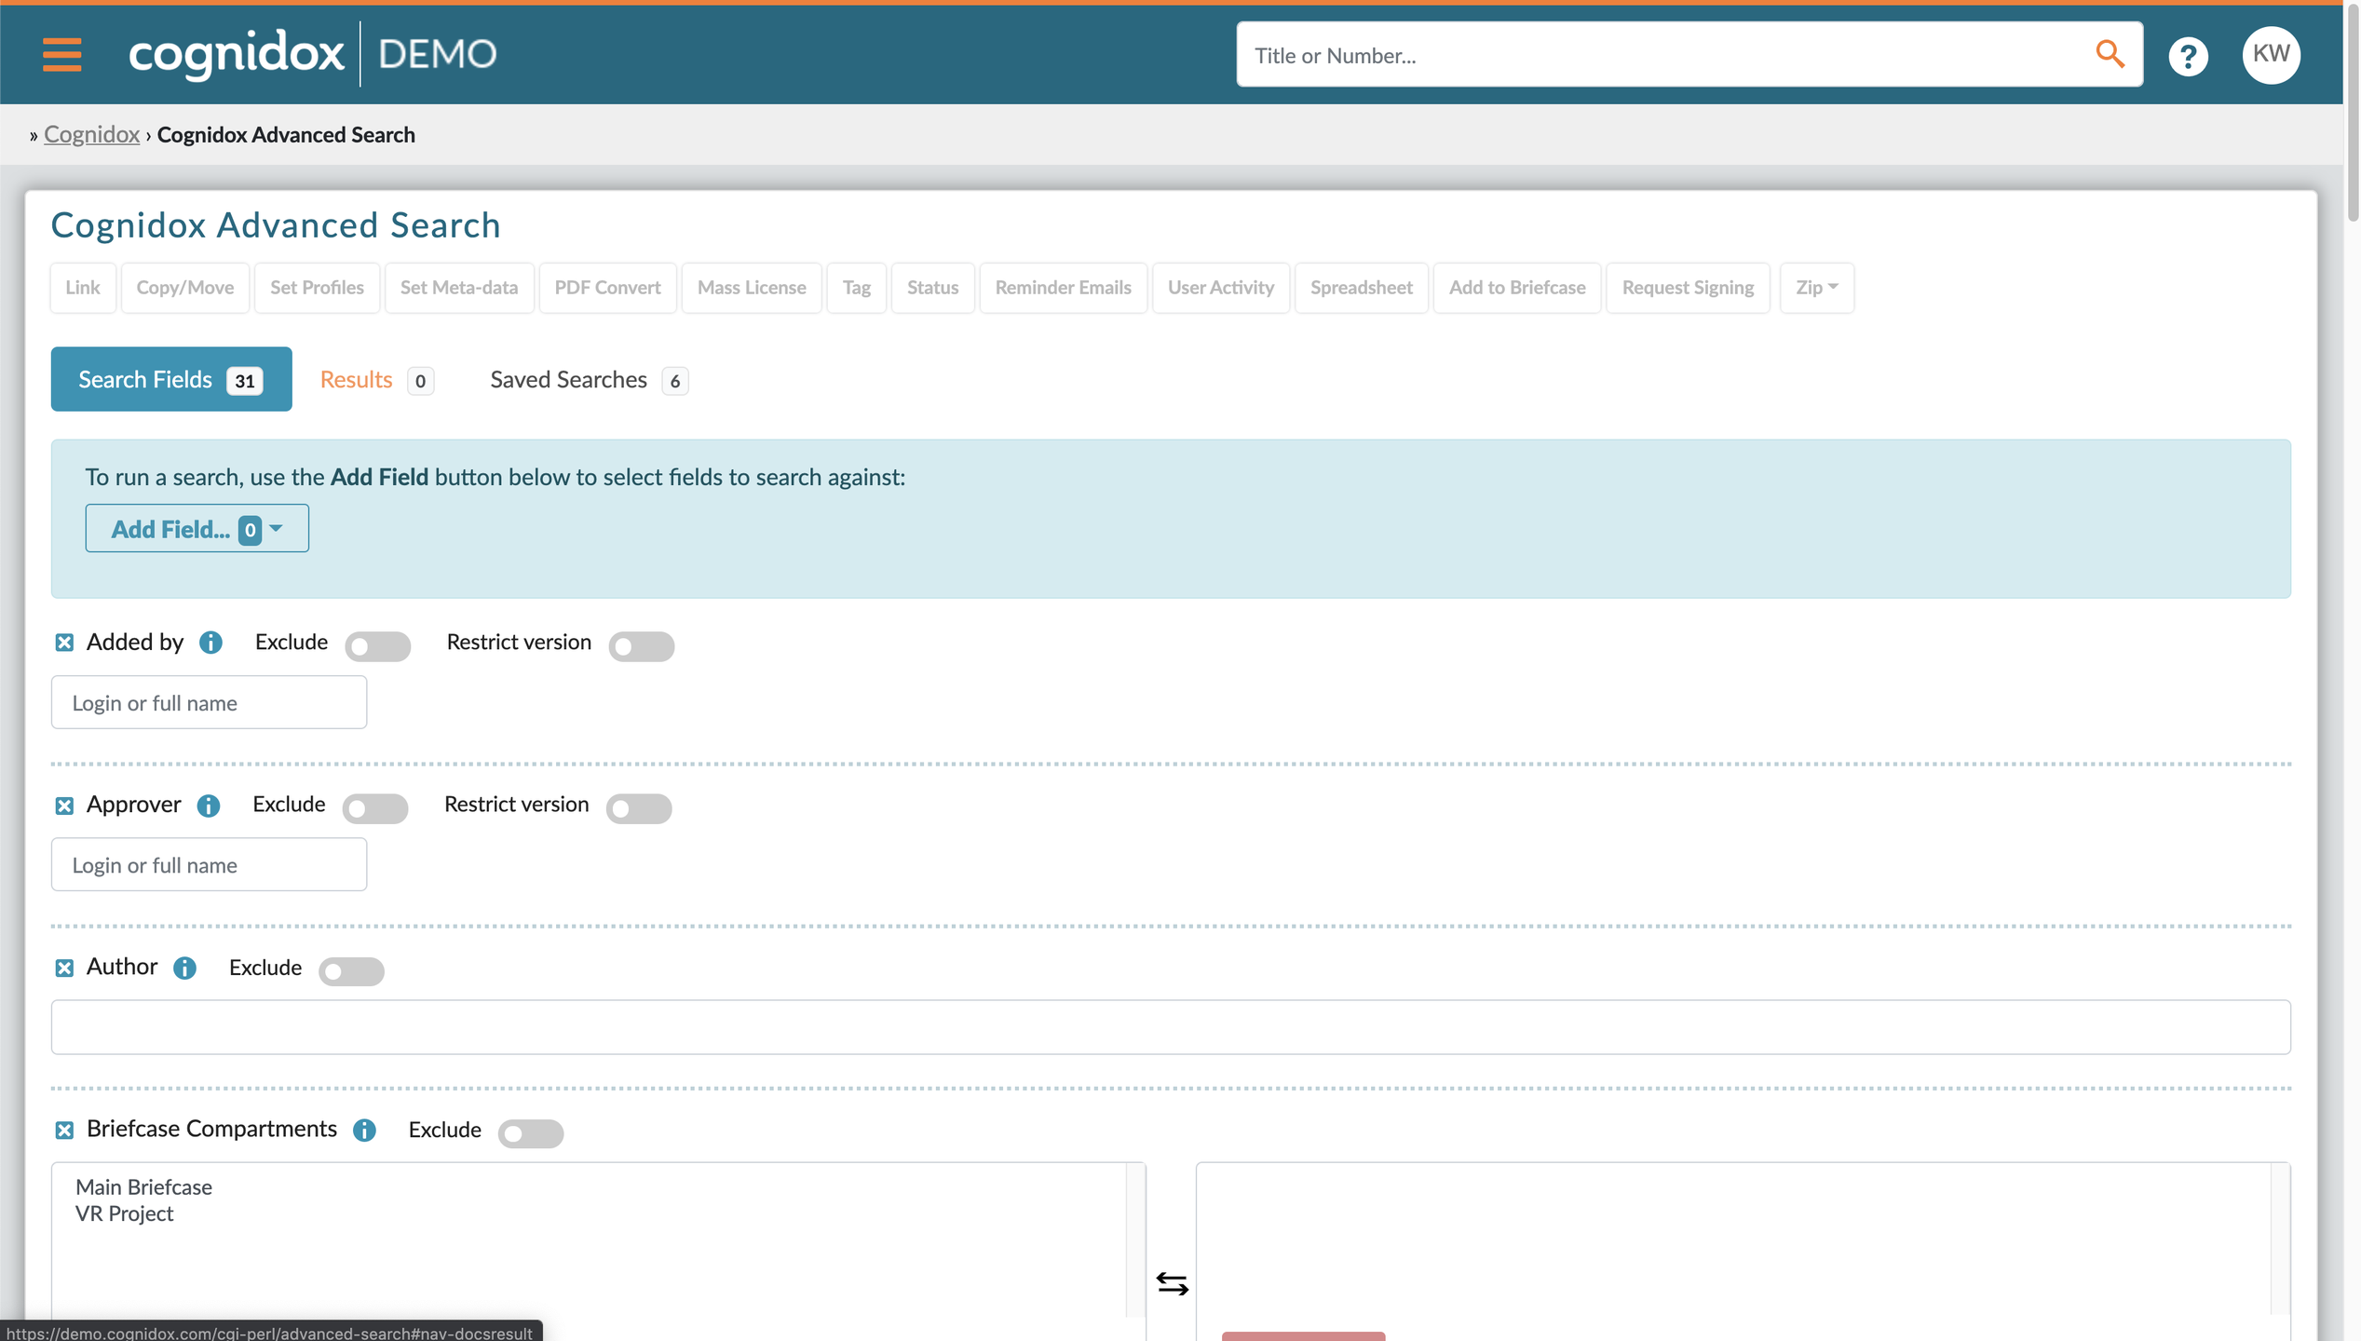2361x1341 pixels.
Task: Open the hamburger navigation menu
Action: [x=61, y=54]
